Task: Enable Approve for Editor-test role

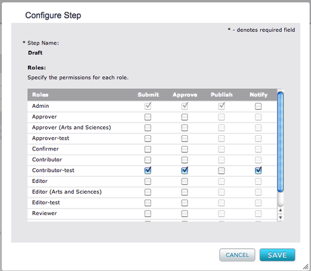Action: pos(185,203)
